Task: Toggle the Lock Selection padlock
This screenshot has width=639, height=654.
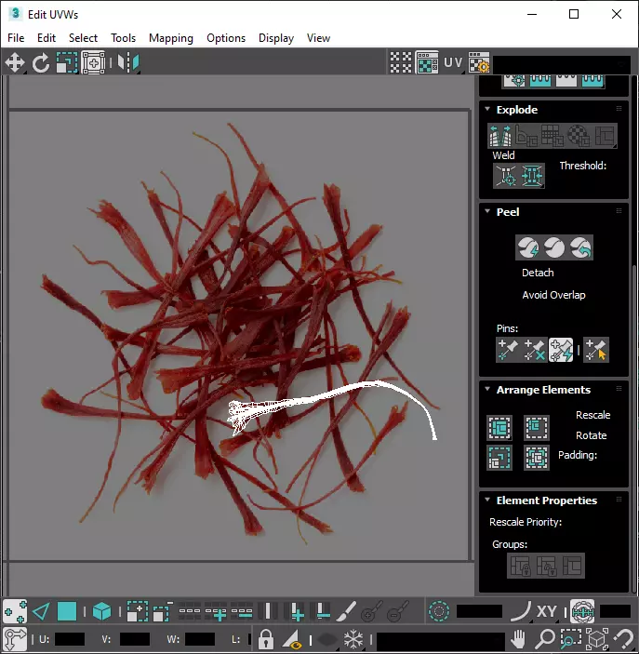Action: pos(266,639)
